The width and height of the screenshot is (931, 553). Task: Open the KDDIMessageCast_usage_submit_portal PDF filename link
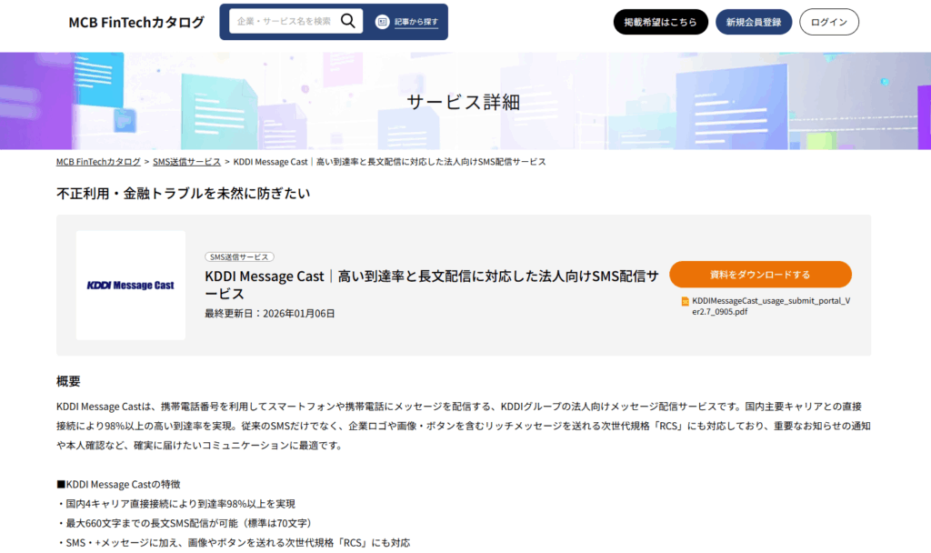point(771,305)
